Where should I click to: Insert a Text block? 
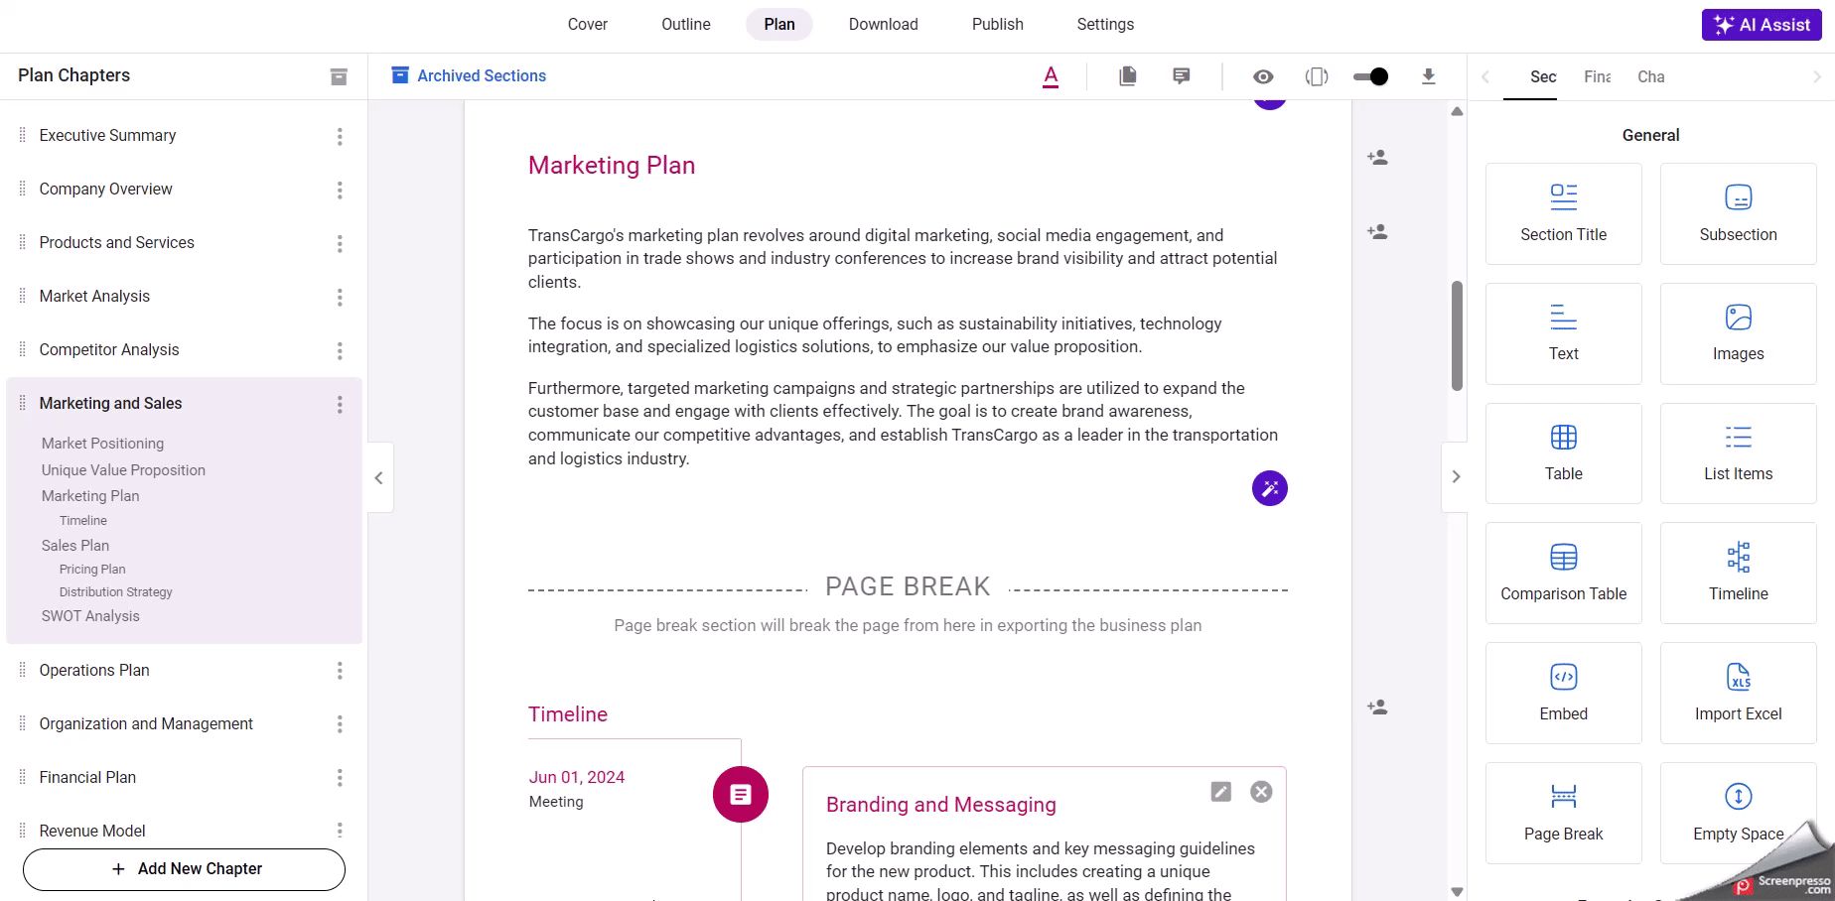[1564, 333]
